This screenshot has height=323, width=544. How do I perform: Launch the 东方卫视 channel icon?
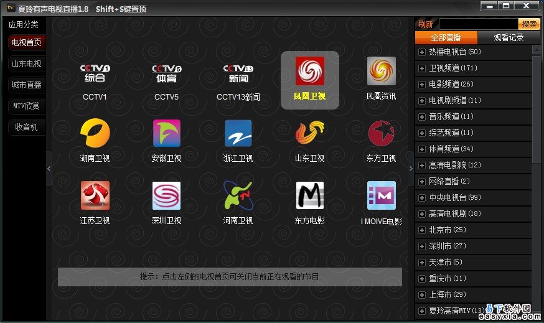pyautogui.click(x=382, y=133)
